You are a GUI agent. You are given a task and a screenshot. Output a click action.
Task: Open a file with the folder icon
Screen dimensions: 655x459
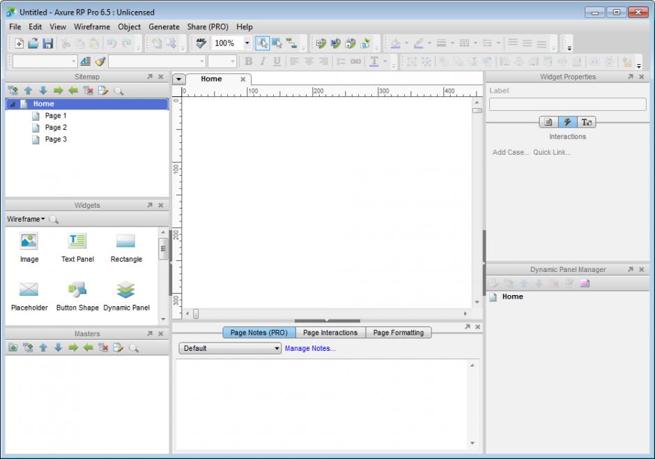point(33,43)
